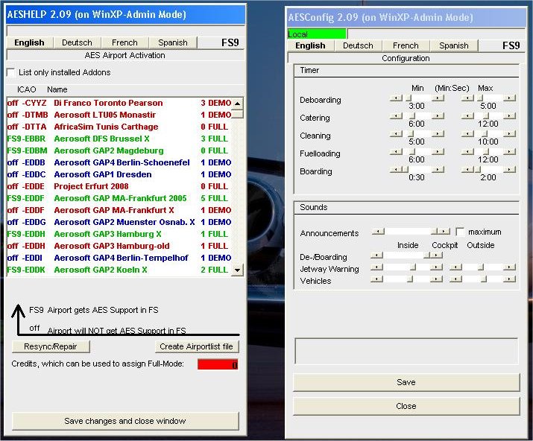Click Save in AESConfig window

click(406, 382)
